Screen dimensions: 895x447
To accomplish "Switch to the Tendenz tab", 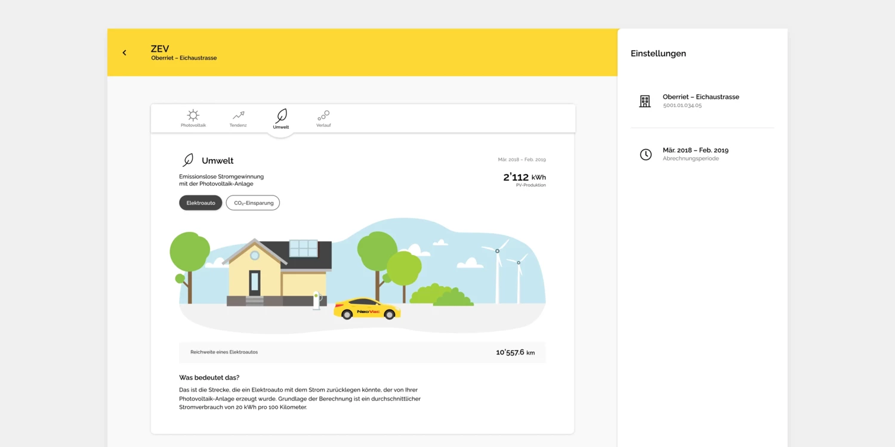I will pyautogui.click(x=238, y=118).
